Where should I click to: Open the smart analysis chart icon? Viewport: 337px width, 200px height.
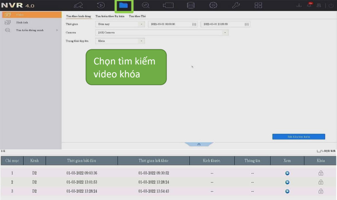[x=146, y=5]
